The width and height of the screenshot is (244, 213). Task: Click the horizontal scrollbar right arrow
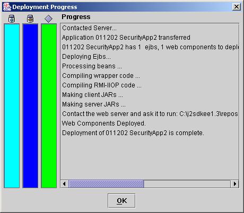(x=235, y=184)
